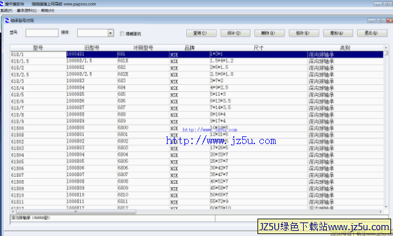The width and height of the screenshot is (393, 236).
Task: Select the 618/1.5 model cell
Action: pyautogui.click(x=38, y=61)
